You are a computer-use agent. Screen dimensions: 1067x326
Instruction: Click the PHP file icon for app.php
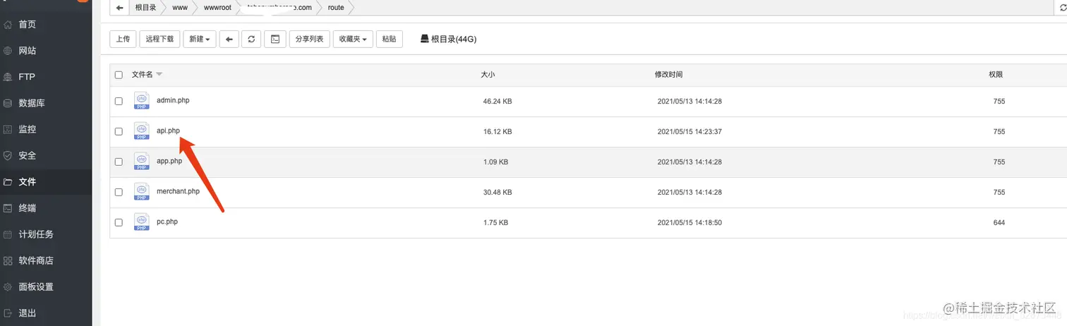coord(141,162)
